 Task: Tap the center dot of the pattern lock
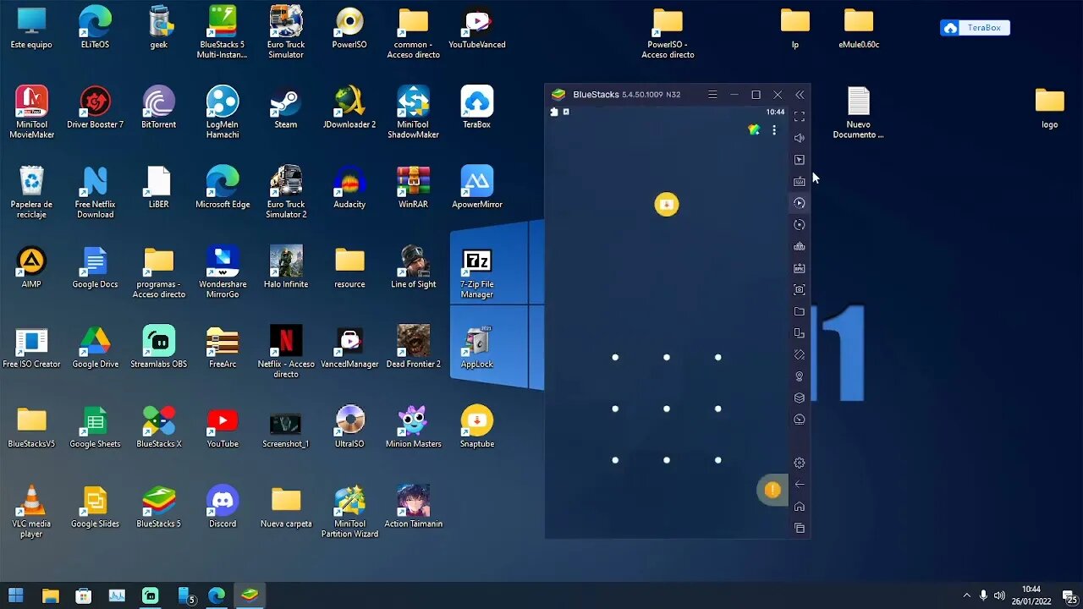point(667,409)
